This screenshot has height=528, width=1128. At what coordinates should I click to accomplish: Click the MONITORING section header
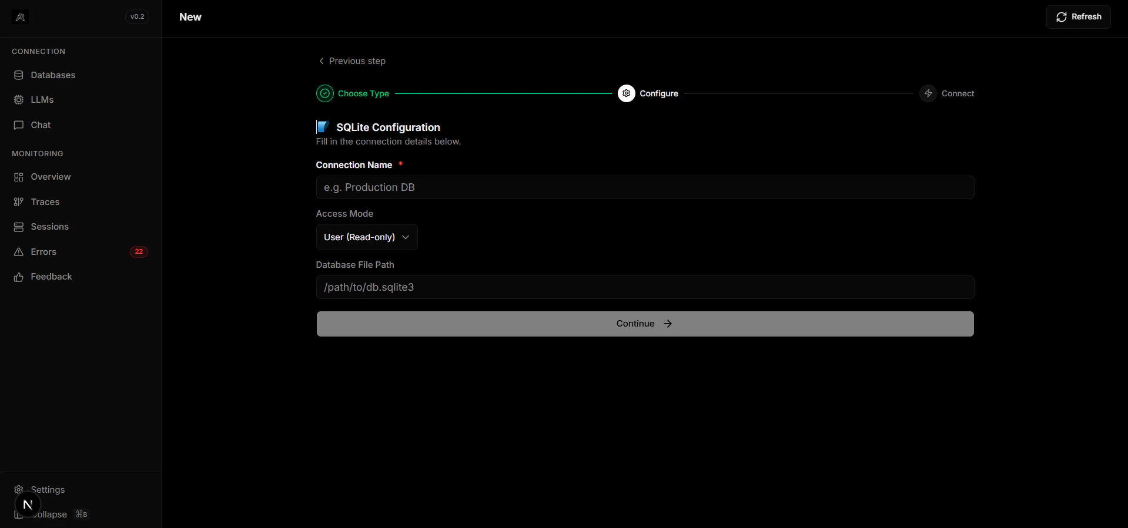click(37, 154)
